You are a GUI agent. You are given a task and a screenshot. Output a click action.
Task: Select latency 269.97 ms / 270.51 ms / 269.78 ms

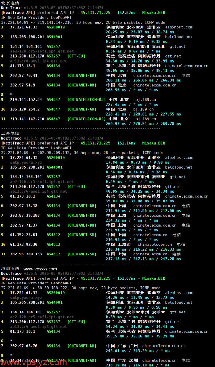[x=143, y=124]
